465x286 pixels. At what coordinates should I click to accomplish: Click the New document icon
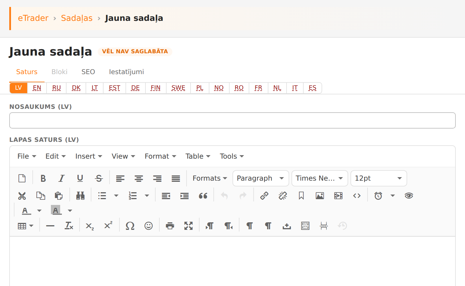tap(22, 178)
